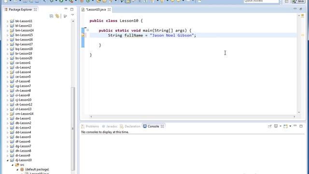Click the dg-Lesson7 project folder icon
Viewport: 309px width, 174px height.
click(x=12, y=146)
